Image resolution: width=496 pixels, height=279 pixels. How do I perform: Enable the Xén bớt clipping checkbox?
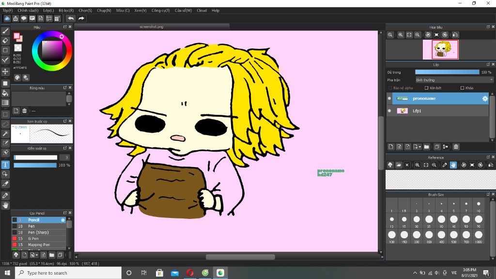426,88
